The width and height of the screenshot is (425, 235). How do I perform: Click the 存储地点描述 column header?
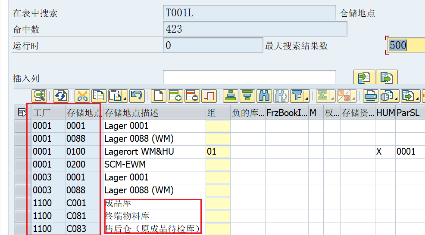[x=154, y=113]
